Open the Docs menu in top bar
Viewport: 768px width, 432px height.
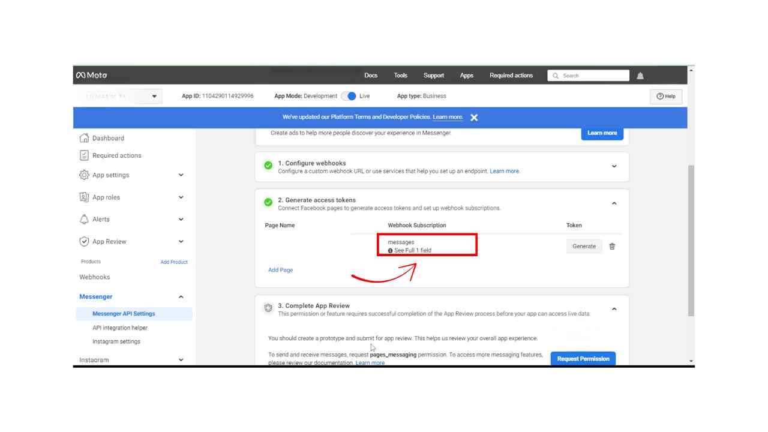tap(371, 76)
